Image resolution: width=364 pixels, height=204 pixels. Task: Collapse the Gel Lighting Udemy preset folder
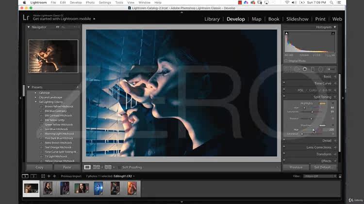point(35,102)
